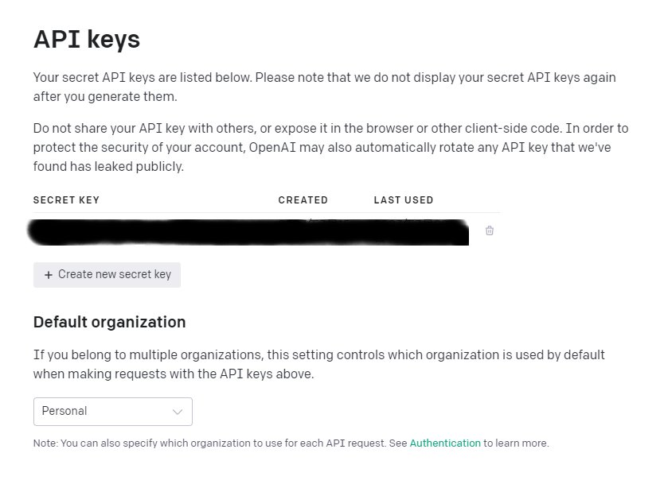Click the plus icon beside Create new secret key
Image resolution: width=664 pixels, height=484 pixels.
49,275
